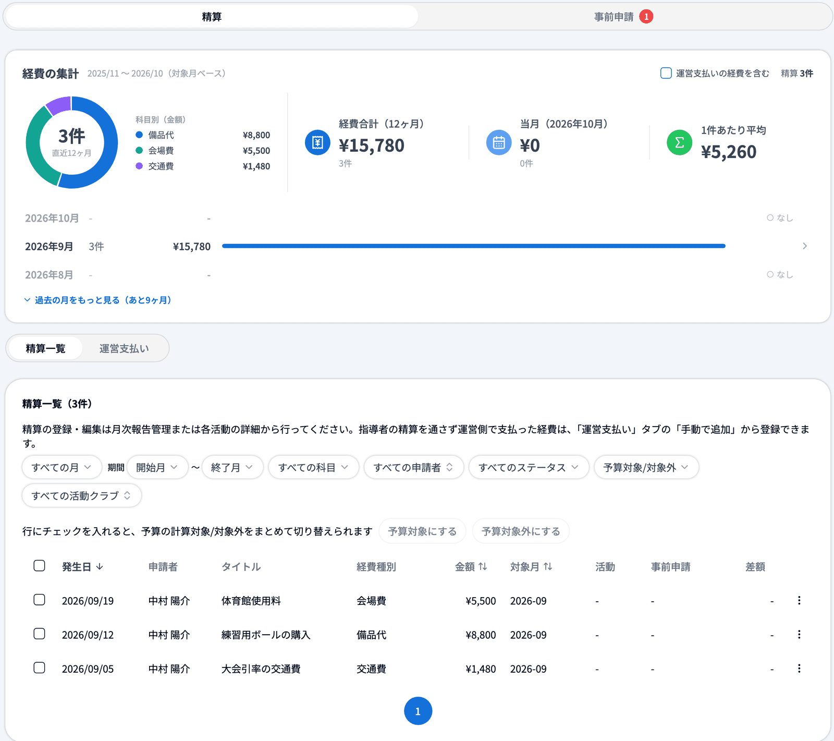This screenshot has height=741, width=834.
Task: Click the 2026年8月 row label
Action: [49, 275]
